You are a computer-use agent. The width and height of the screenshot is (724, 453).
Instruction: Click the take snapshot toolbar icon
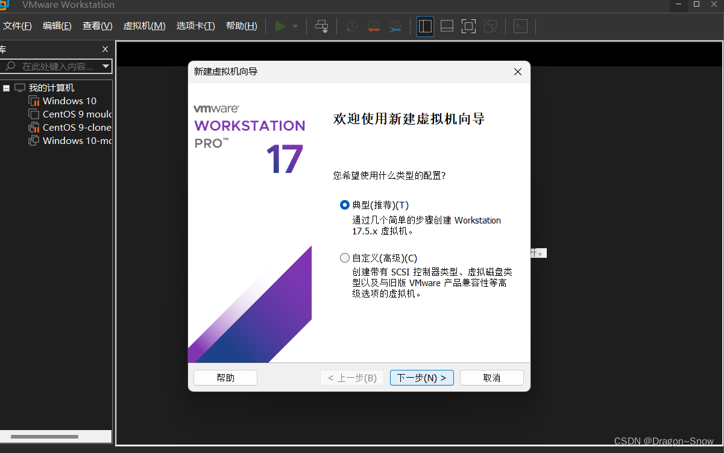pos(351,27)
